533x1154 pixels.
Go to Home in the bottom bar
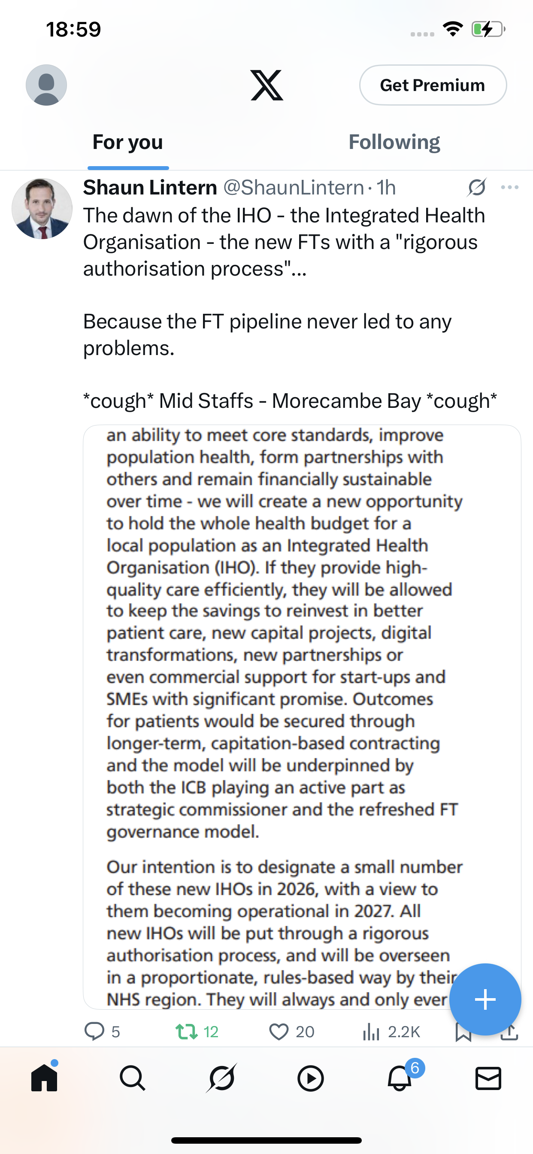coord(44,1078)
